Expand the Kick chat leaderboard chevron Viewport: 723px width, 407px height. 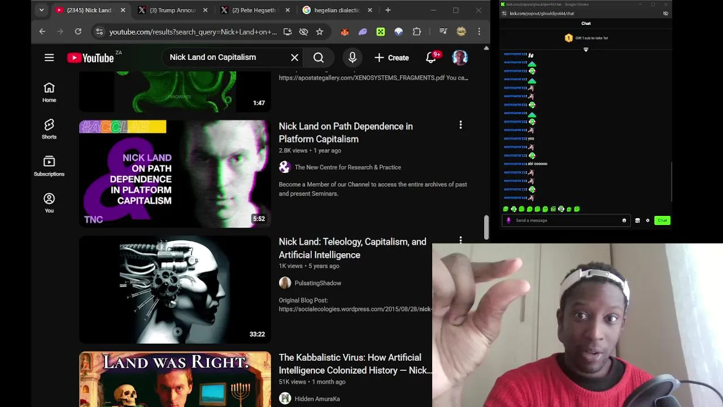586,50
